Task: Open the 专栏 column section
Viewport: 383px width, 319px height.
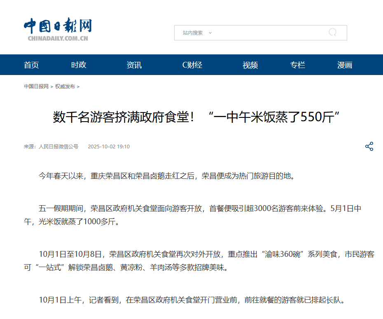Action: pyautogui.click(x=297, y=65)
